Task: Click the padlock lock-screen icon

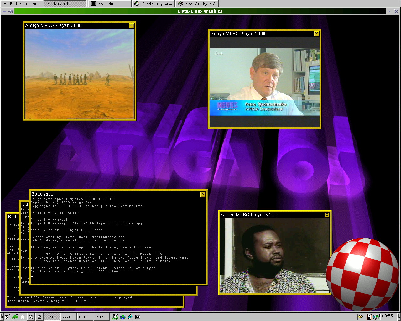Action: pos(39,317)
